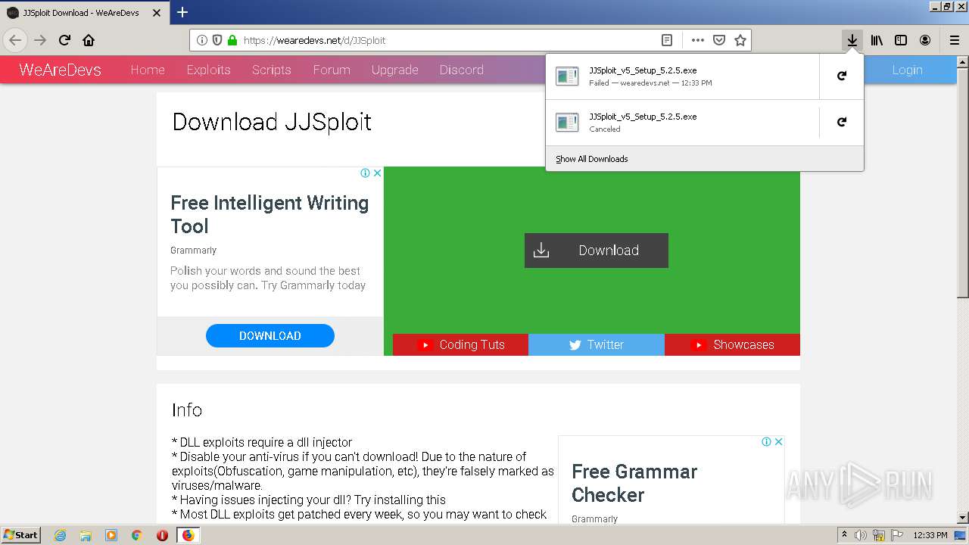Click the Login button
The width and height of the screenshot is (969, 545).
907,70
